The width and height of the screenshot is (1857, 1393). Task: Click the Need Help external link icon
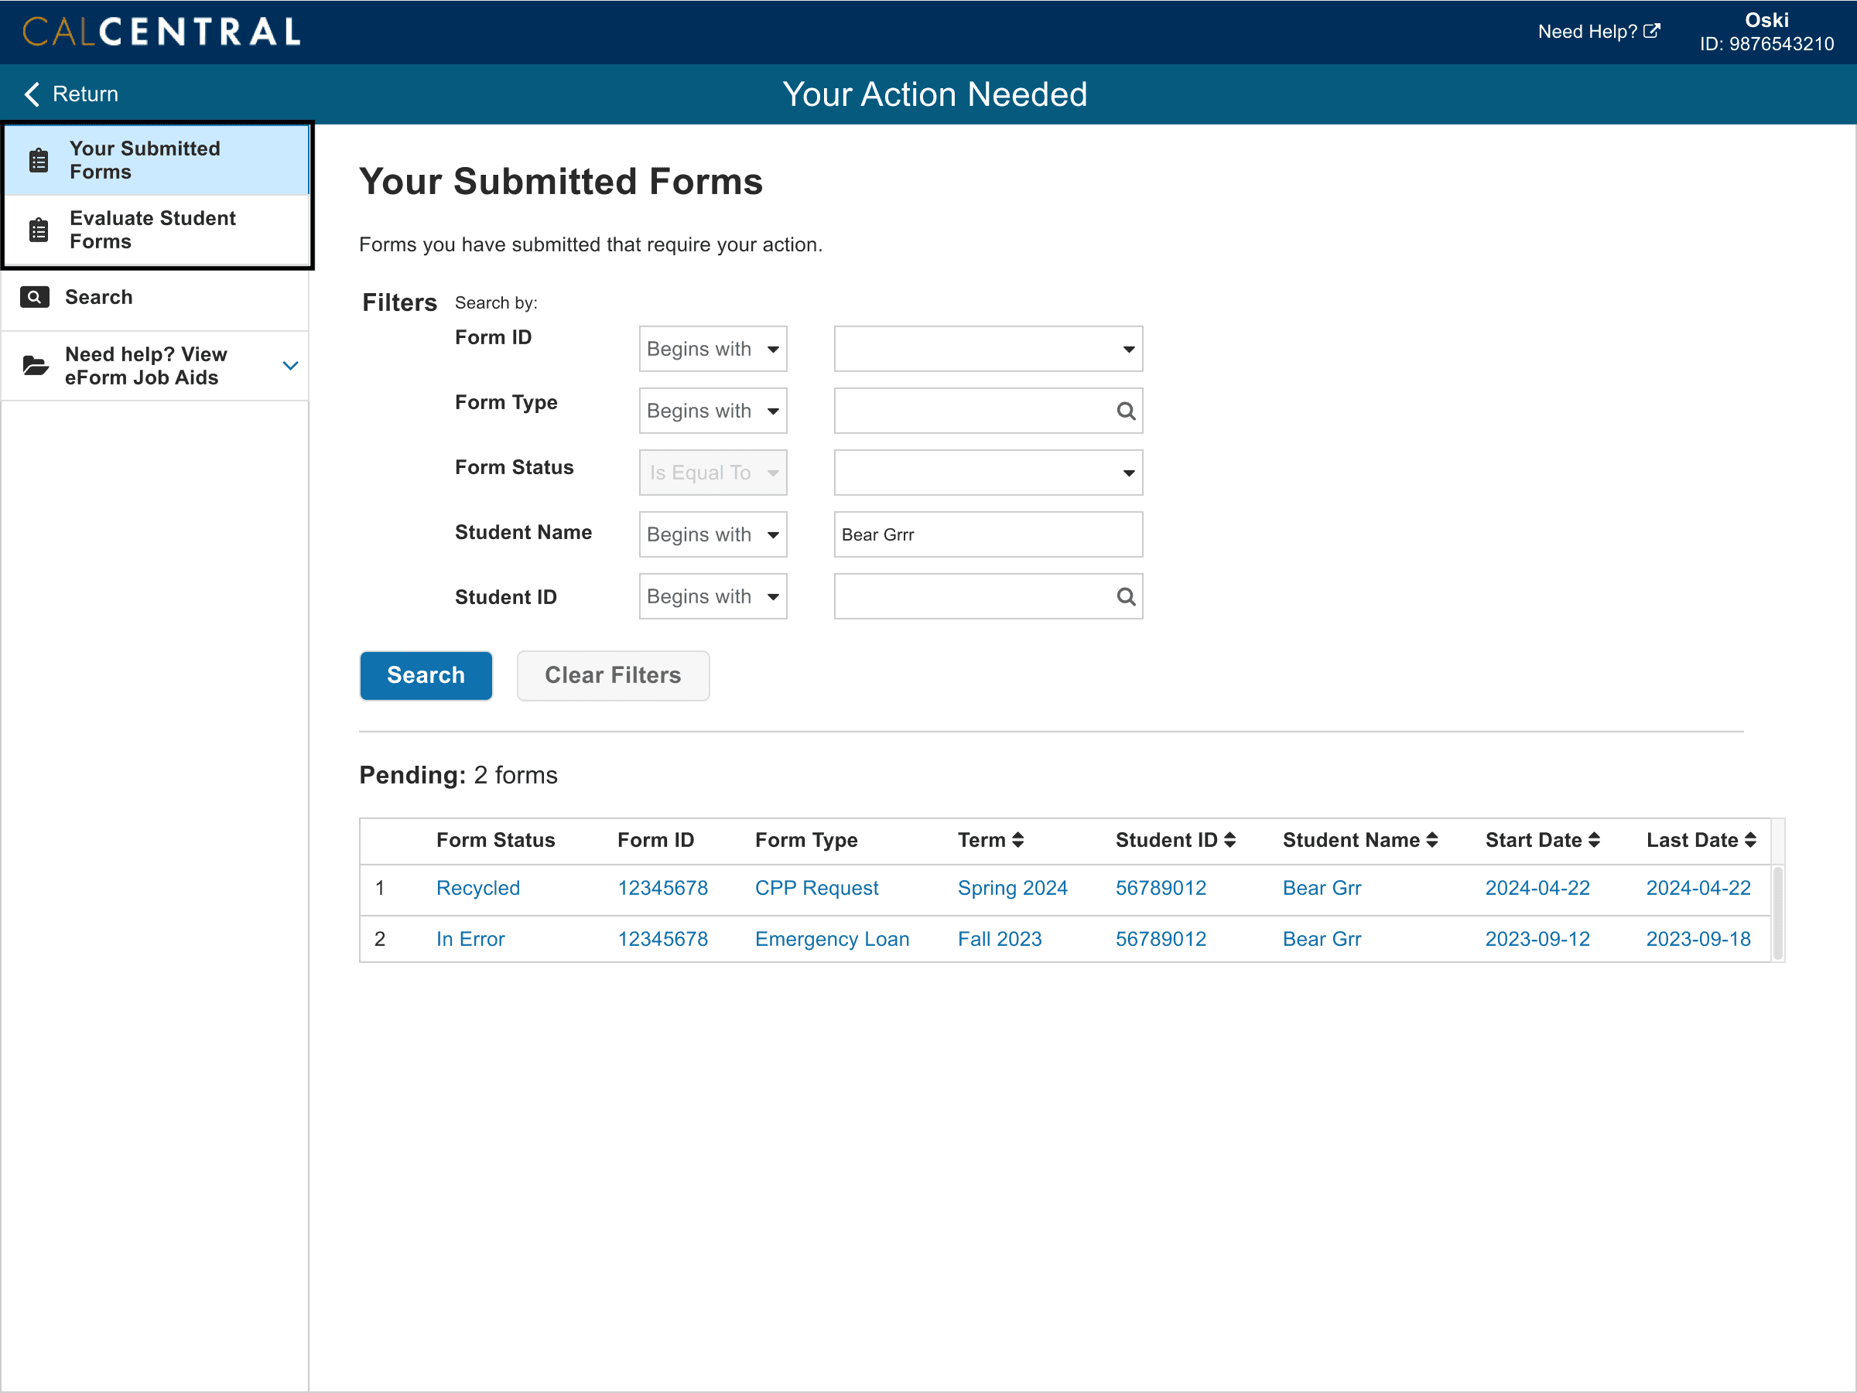click(1650, 31)
